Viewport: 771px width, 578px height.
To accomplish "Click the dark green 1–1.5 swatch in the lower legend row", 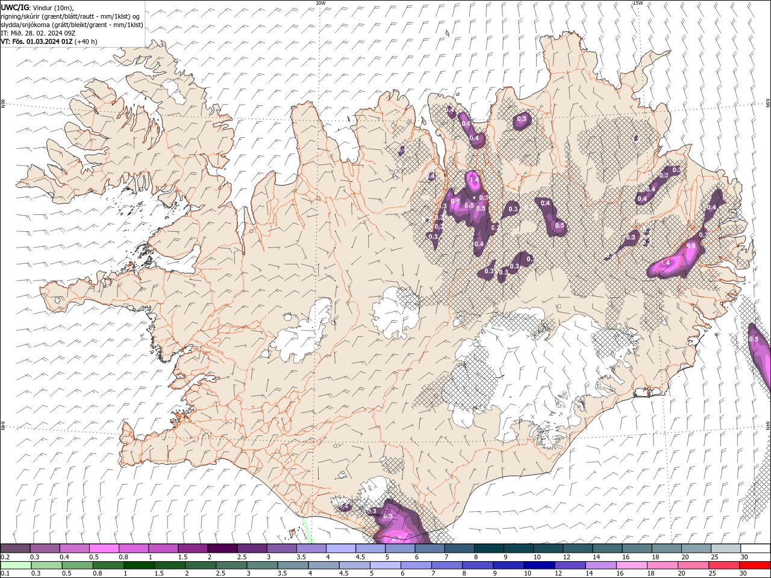I will point(139,565).
